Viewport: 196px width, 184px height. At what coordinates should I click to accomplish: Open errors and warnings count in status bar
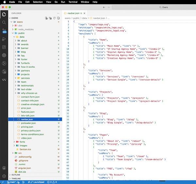[52, 182]
